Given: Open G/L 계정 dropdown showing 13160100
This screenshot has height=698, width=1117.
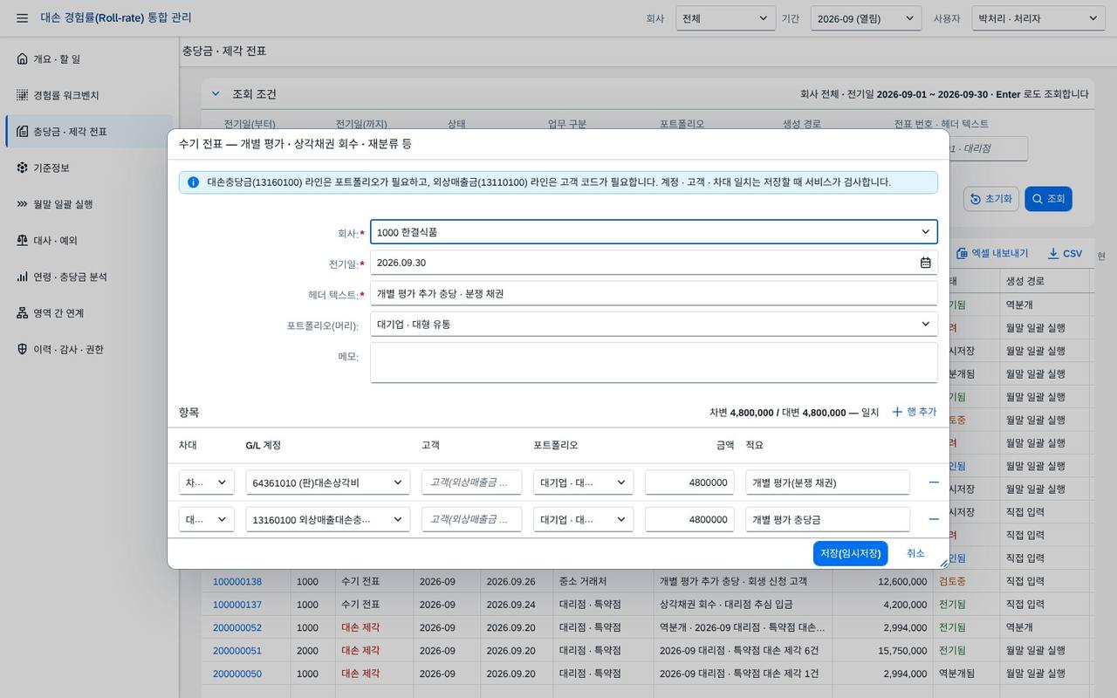Looking at the screenshot, I should [327, 519].
